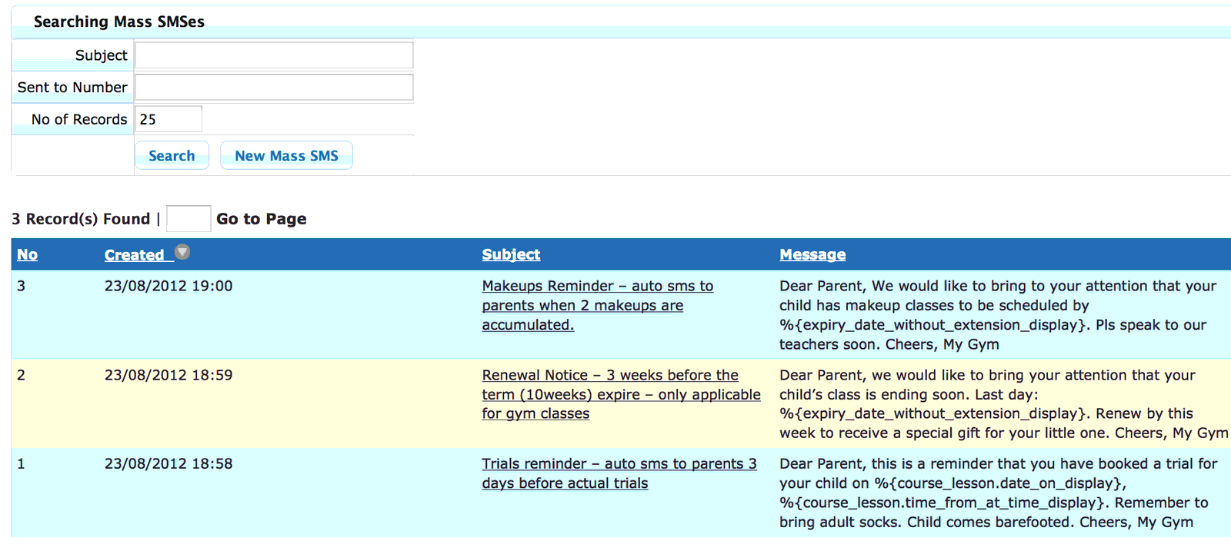Viewport: 1231px width, 544px height.
Task: Click the sort arrow icon beside Created
Action: click(182, 252)
